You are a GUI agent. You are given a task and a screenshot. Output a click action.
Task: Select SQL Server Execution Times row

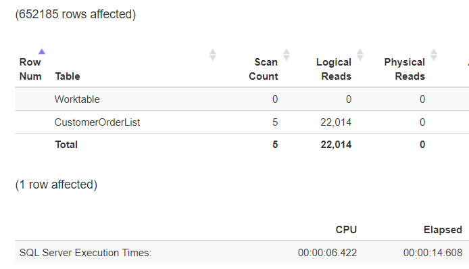(242, 253)
